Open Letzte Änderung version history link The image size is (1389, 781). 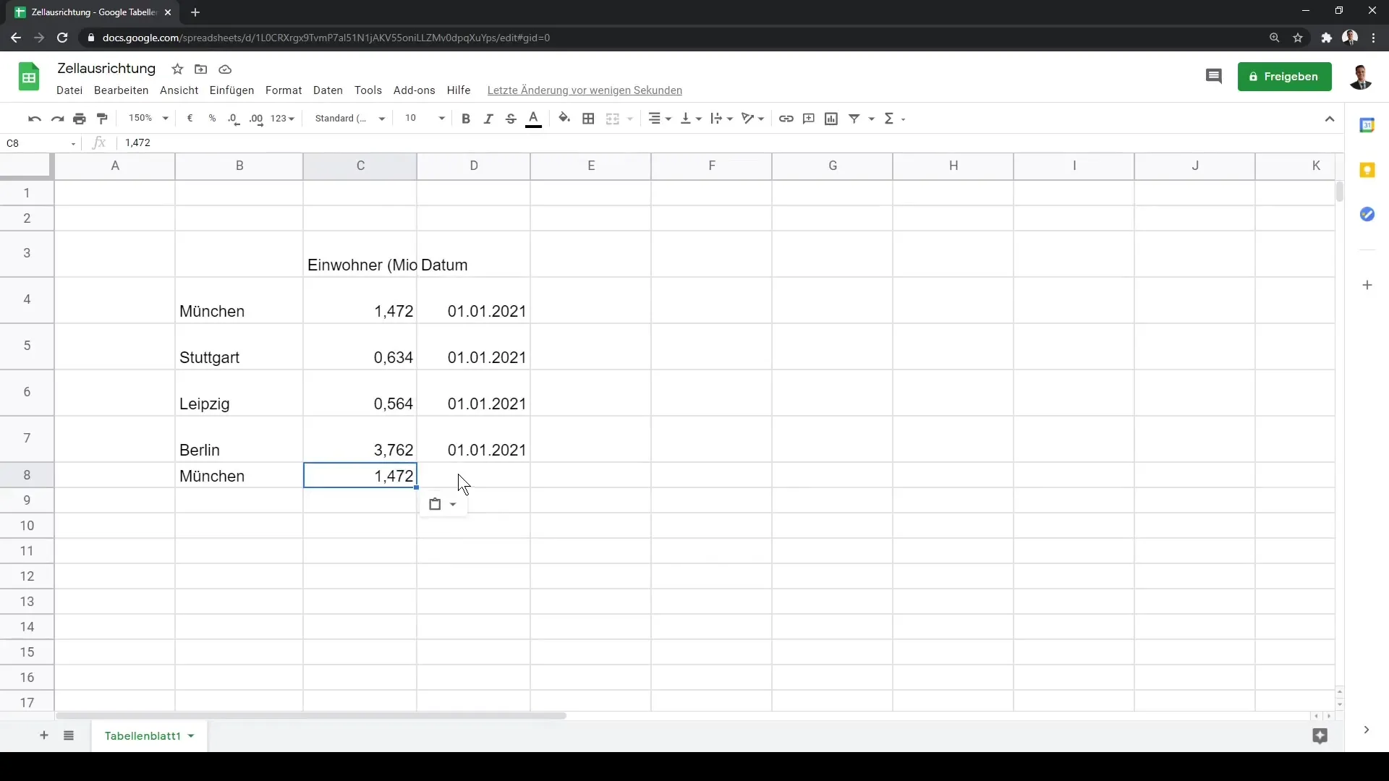tap(585, 90)
